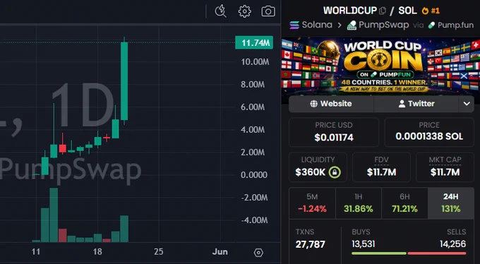The height and width of the screenshot is (264, 480).
Task: Click the red sells ratio bar
Action: (x=437, y=253)
